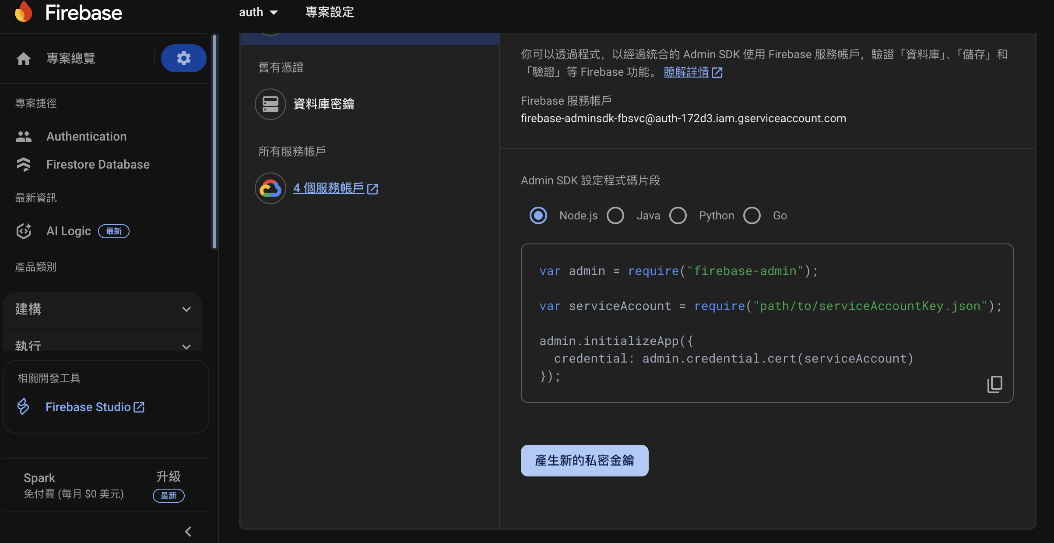Click the 所有服務帳戶 section heading
The height and width of the screenshot is (543, 1054).
(292, 152)
